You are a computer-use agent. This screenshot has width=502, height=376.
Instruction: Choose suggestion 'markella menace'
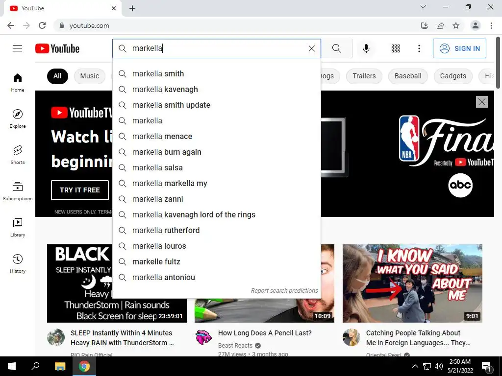tap(217, 137)
